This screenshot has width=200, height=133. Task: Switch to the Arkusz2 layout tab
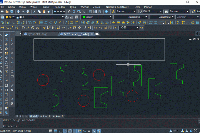pyautogui.click(x=58, y=116)
